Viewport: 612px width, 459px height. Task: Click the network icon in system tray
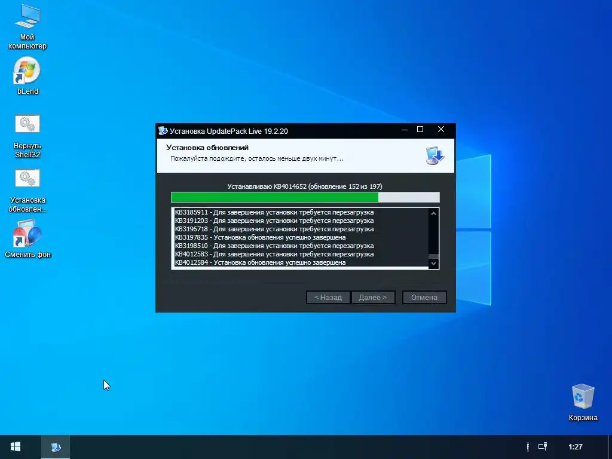tap(543, 446)
